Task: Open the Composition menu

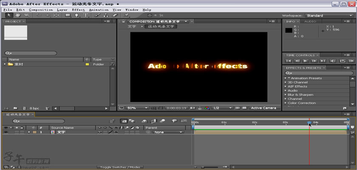Action: (x=41, y=10)
